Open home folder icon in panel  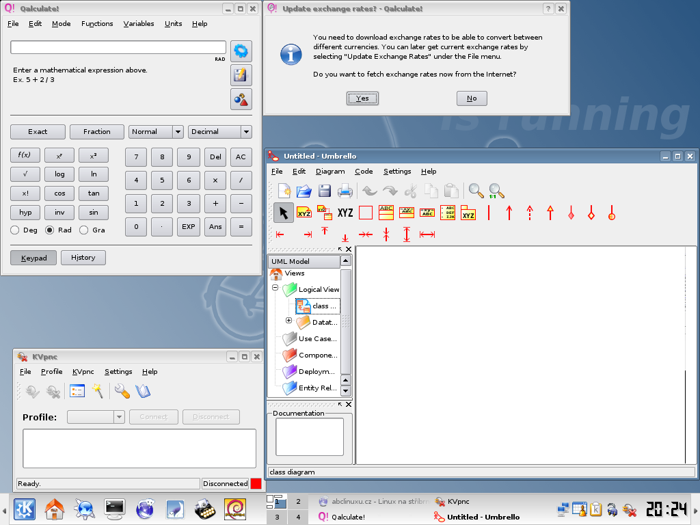pos(55,509)
